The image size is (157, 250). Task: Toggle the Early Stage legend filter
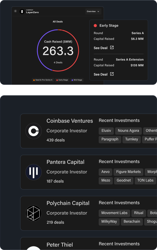point(62,80)
